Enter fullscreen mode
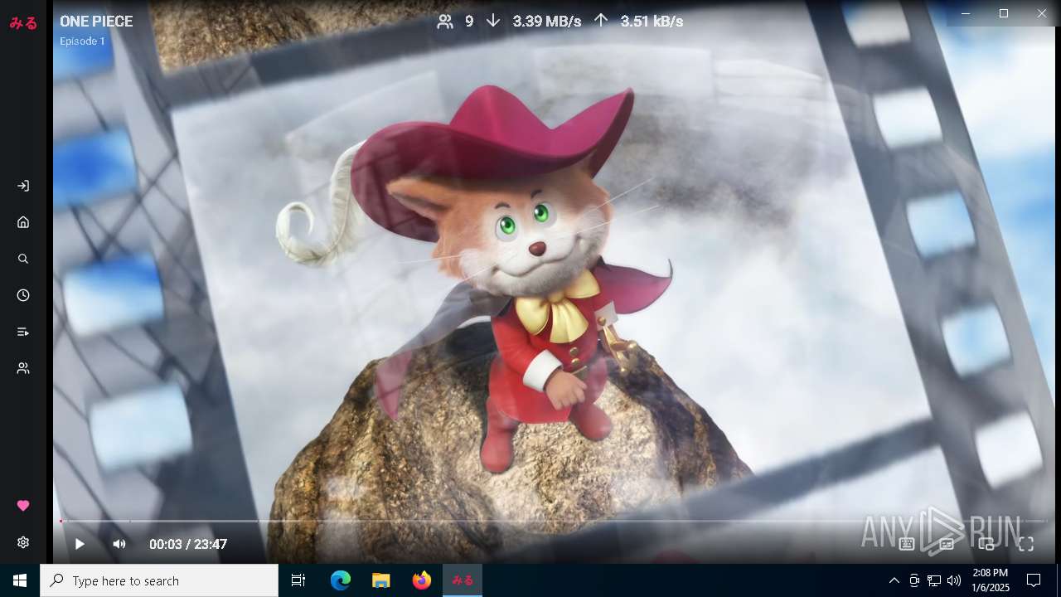Viewport: 1061px width, 597px height. (x=1026, y=544)
